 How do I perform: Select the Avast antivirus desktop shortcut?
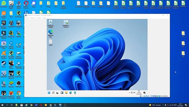[x=4, y=55]
